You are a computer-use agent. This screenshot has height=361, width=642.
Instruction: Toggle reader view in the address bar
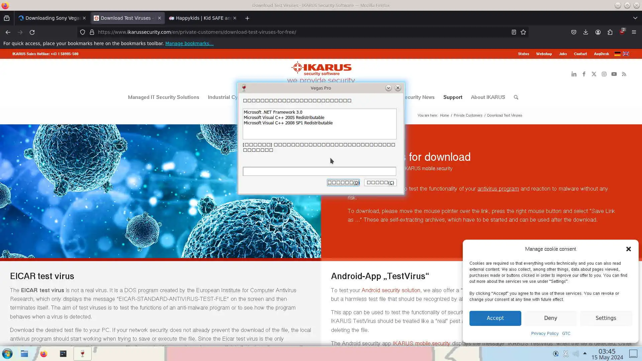point(514,32)
